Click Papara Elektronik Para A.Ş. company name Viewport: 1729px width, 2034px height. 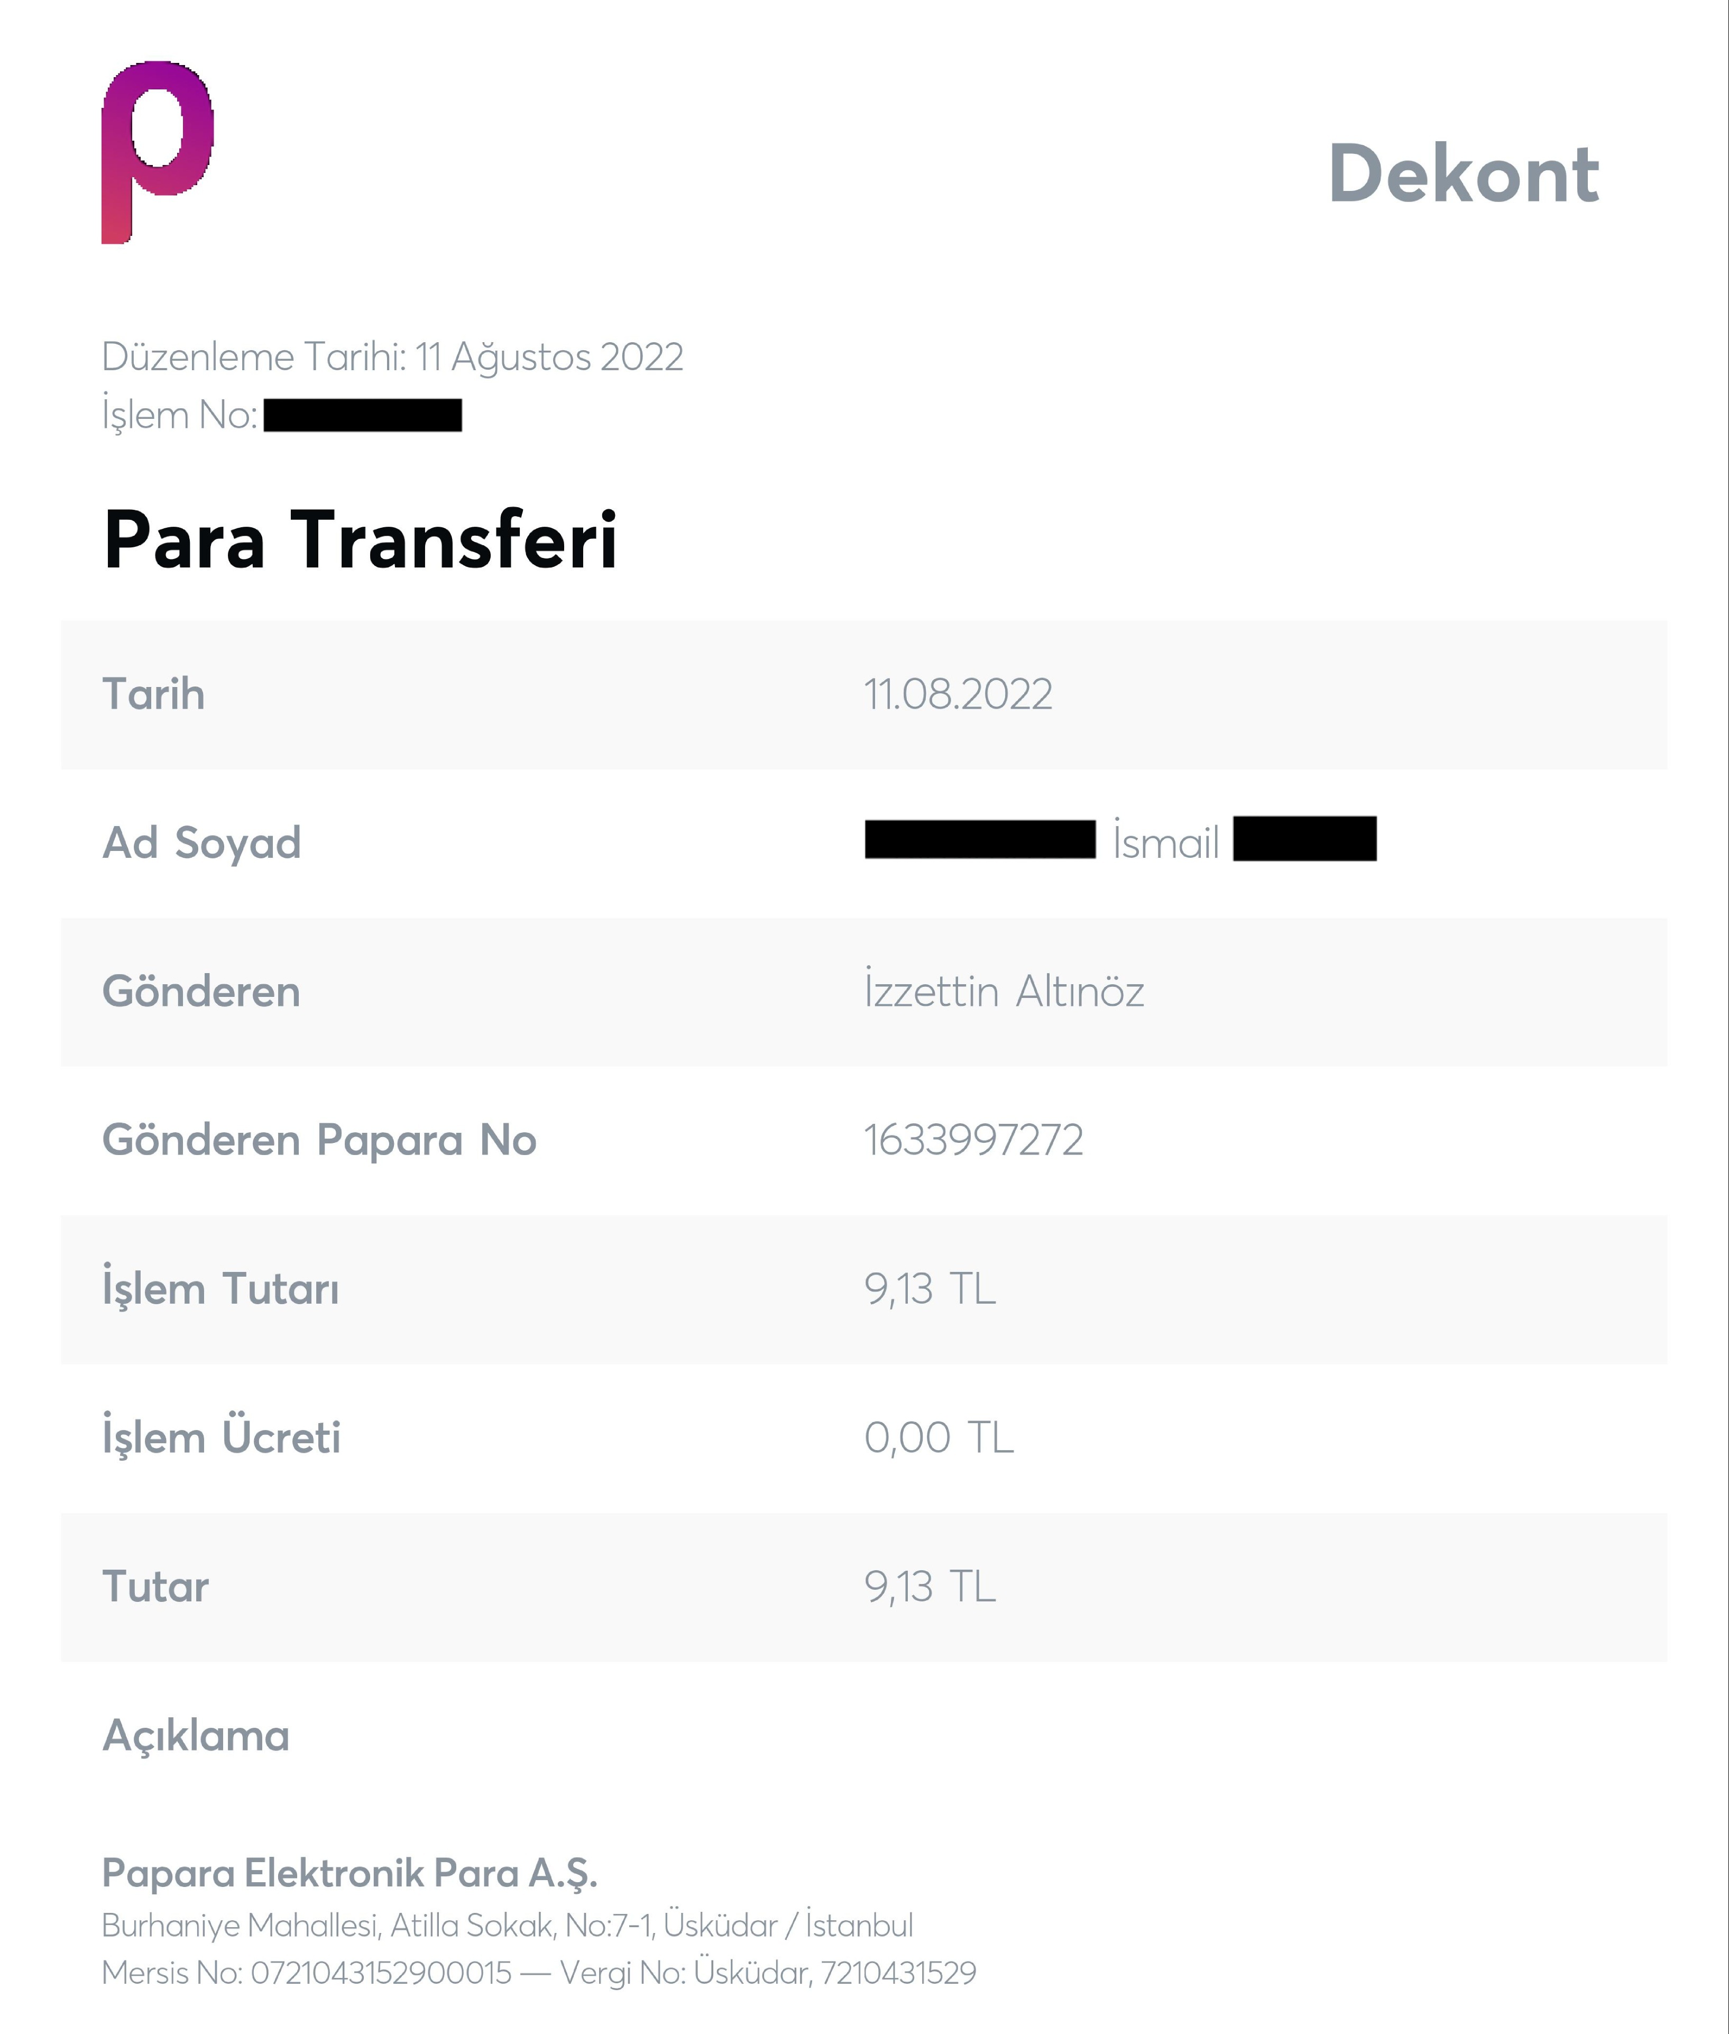350,1874
